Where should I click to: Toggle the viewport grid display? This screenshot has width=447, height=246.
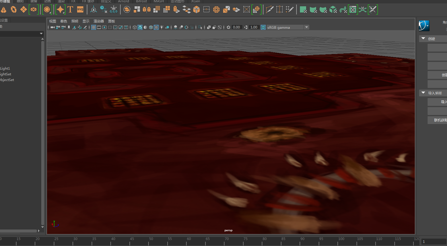[x=93, y=27]
